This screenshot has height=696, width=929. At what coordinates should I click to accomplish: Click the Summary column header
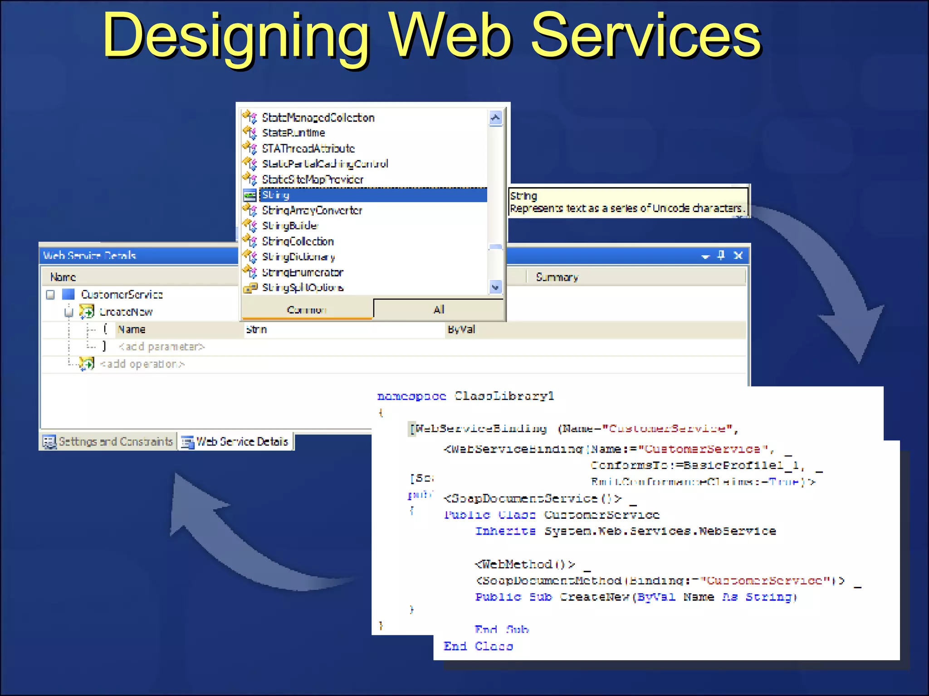click(557, 277)
